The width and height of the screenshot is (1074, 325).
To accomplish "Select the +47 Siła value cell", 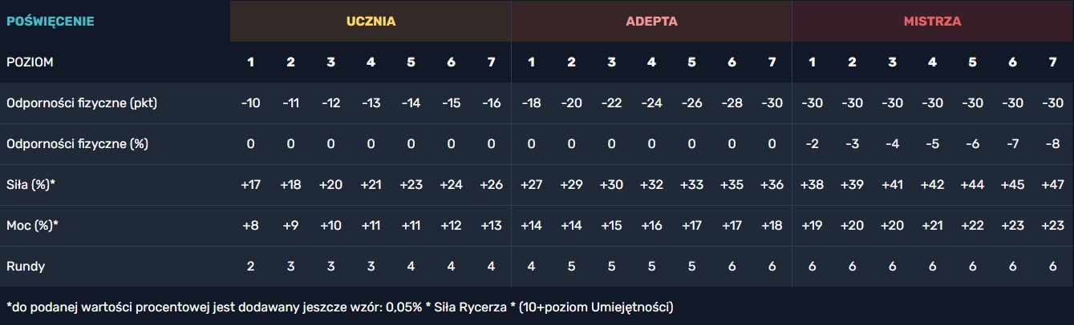I will tap(1052, 185).
